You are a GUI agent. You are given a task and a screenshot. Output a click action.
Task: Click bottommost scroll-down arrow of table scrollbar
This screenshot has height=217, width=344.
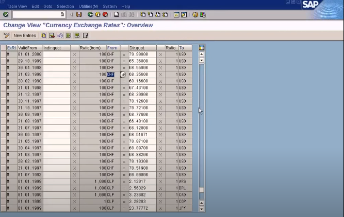pos(202,209)
